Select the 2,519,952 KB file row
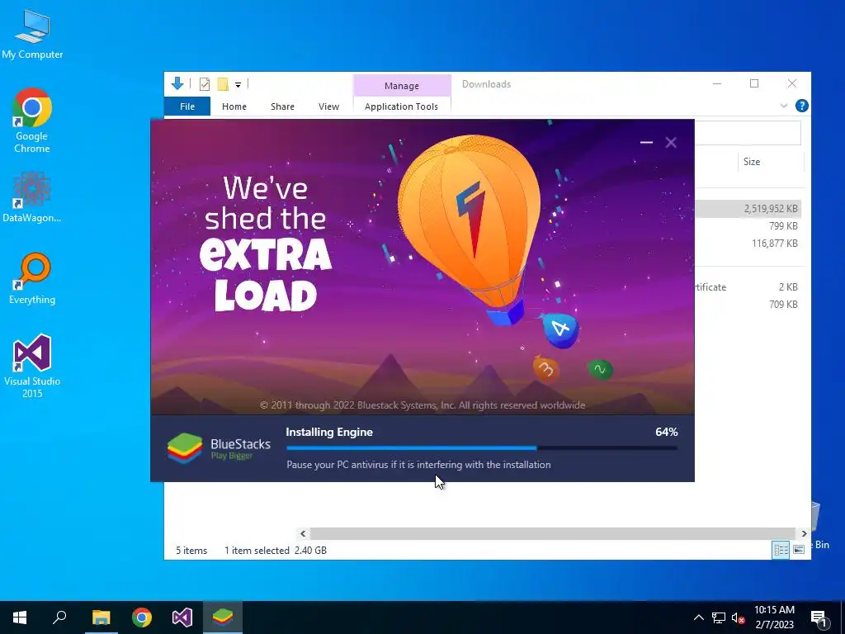The height and width of the screenshot is (634, 845). pos(748,209)
